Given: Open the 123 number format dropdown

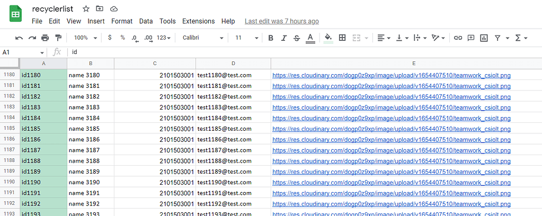Looking at the screenshot, I should (164, 38).
